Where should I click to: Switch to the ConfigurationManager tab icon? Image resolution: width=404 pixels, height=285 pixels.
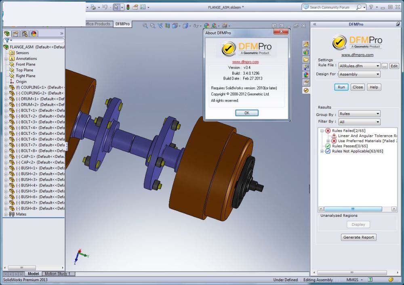25,34
